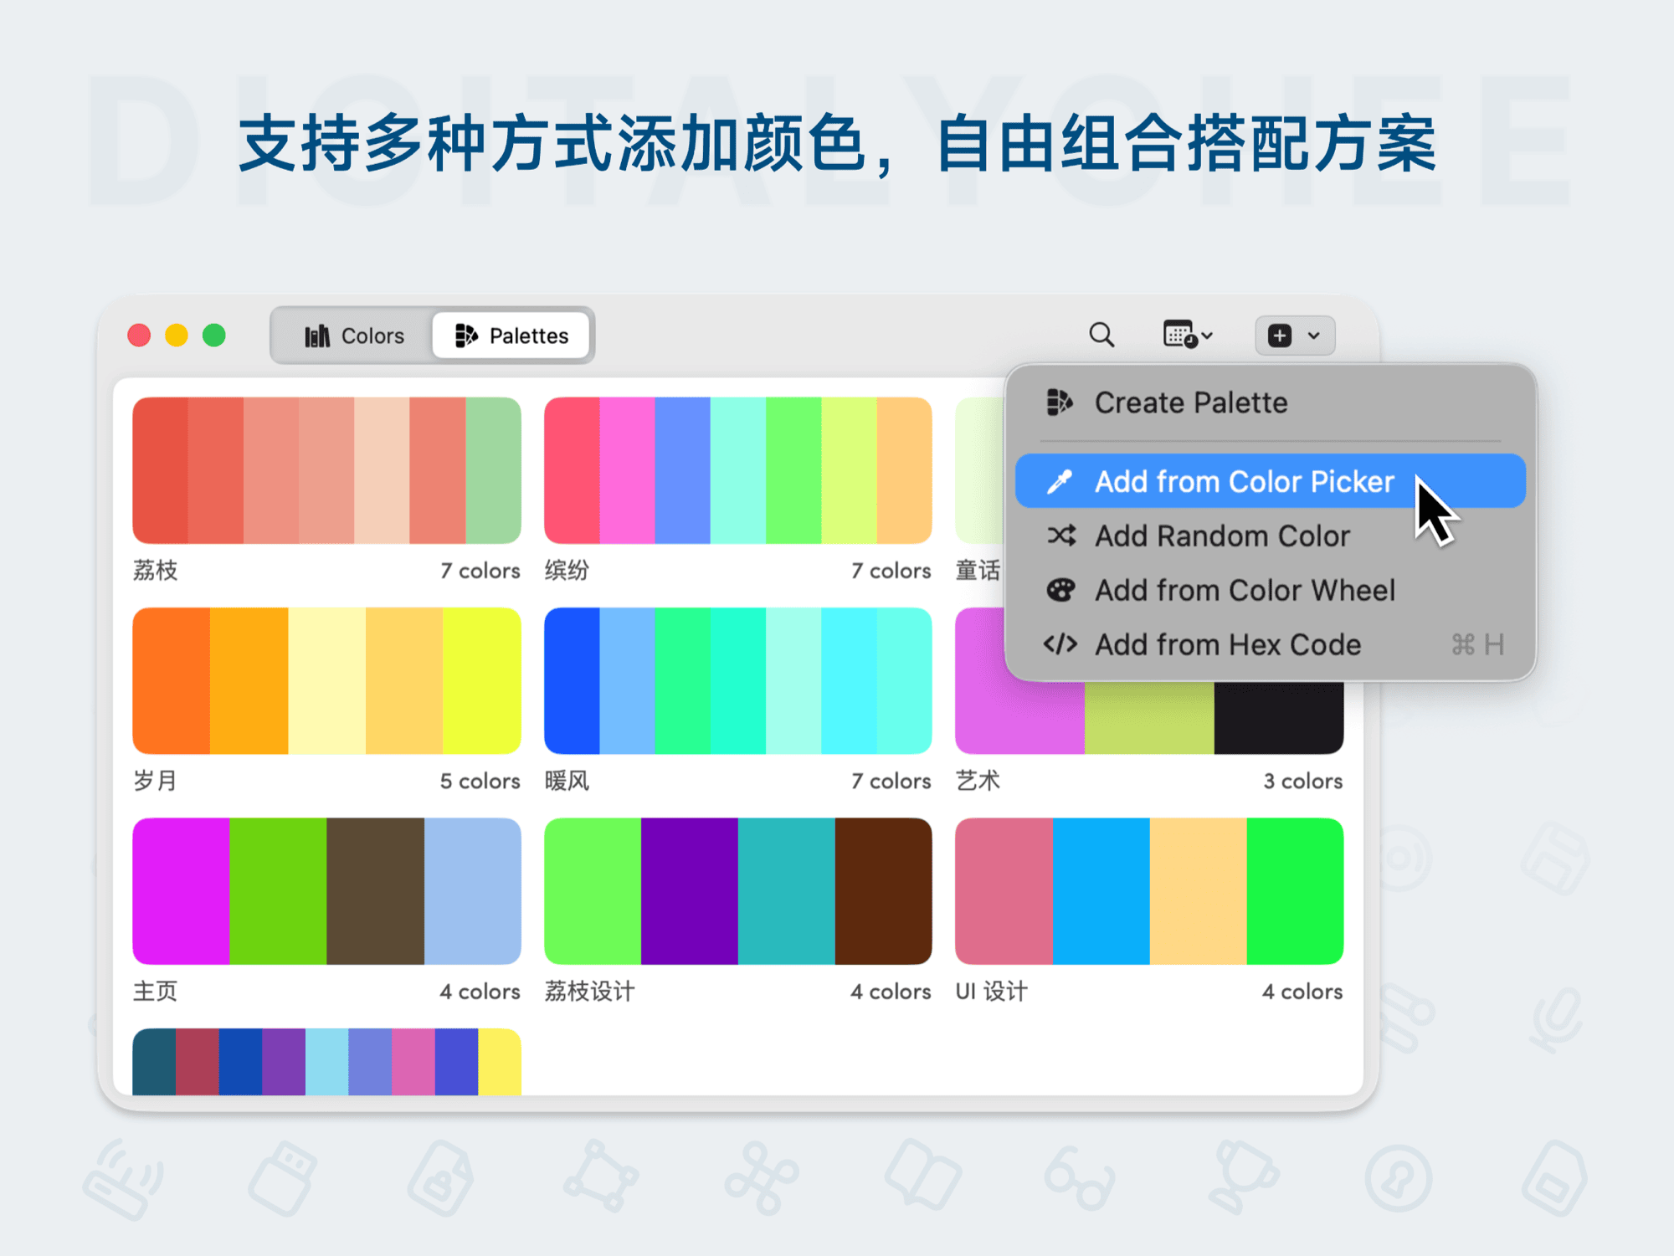
Task: Select the Palettes tab
Action: pyautogui.click(x=511, y=335)
